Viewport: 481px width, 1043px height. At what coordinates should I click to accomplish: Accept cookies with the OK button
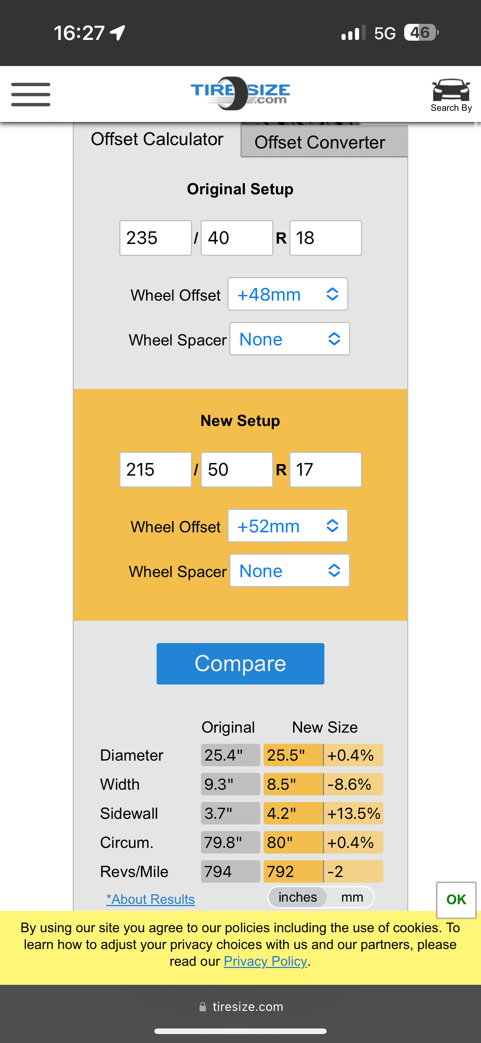[456, 900]
